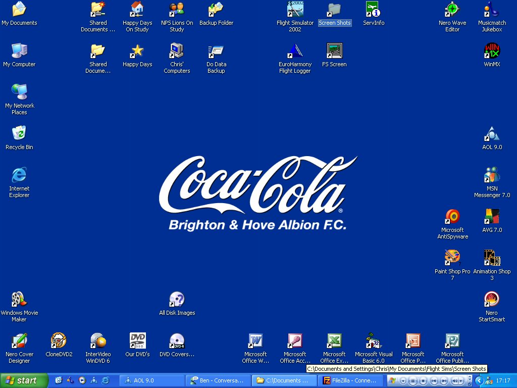Viewport: 517px width, 388px height.
Task: Switch to the FileZilla taskbar window
Action: [350, 380]
